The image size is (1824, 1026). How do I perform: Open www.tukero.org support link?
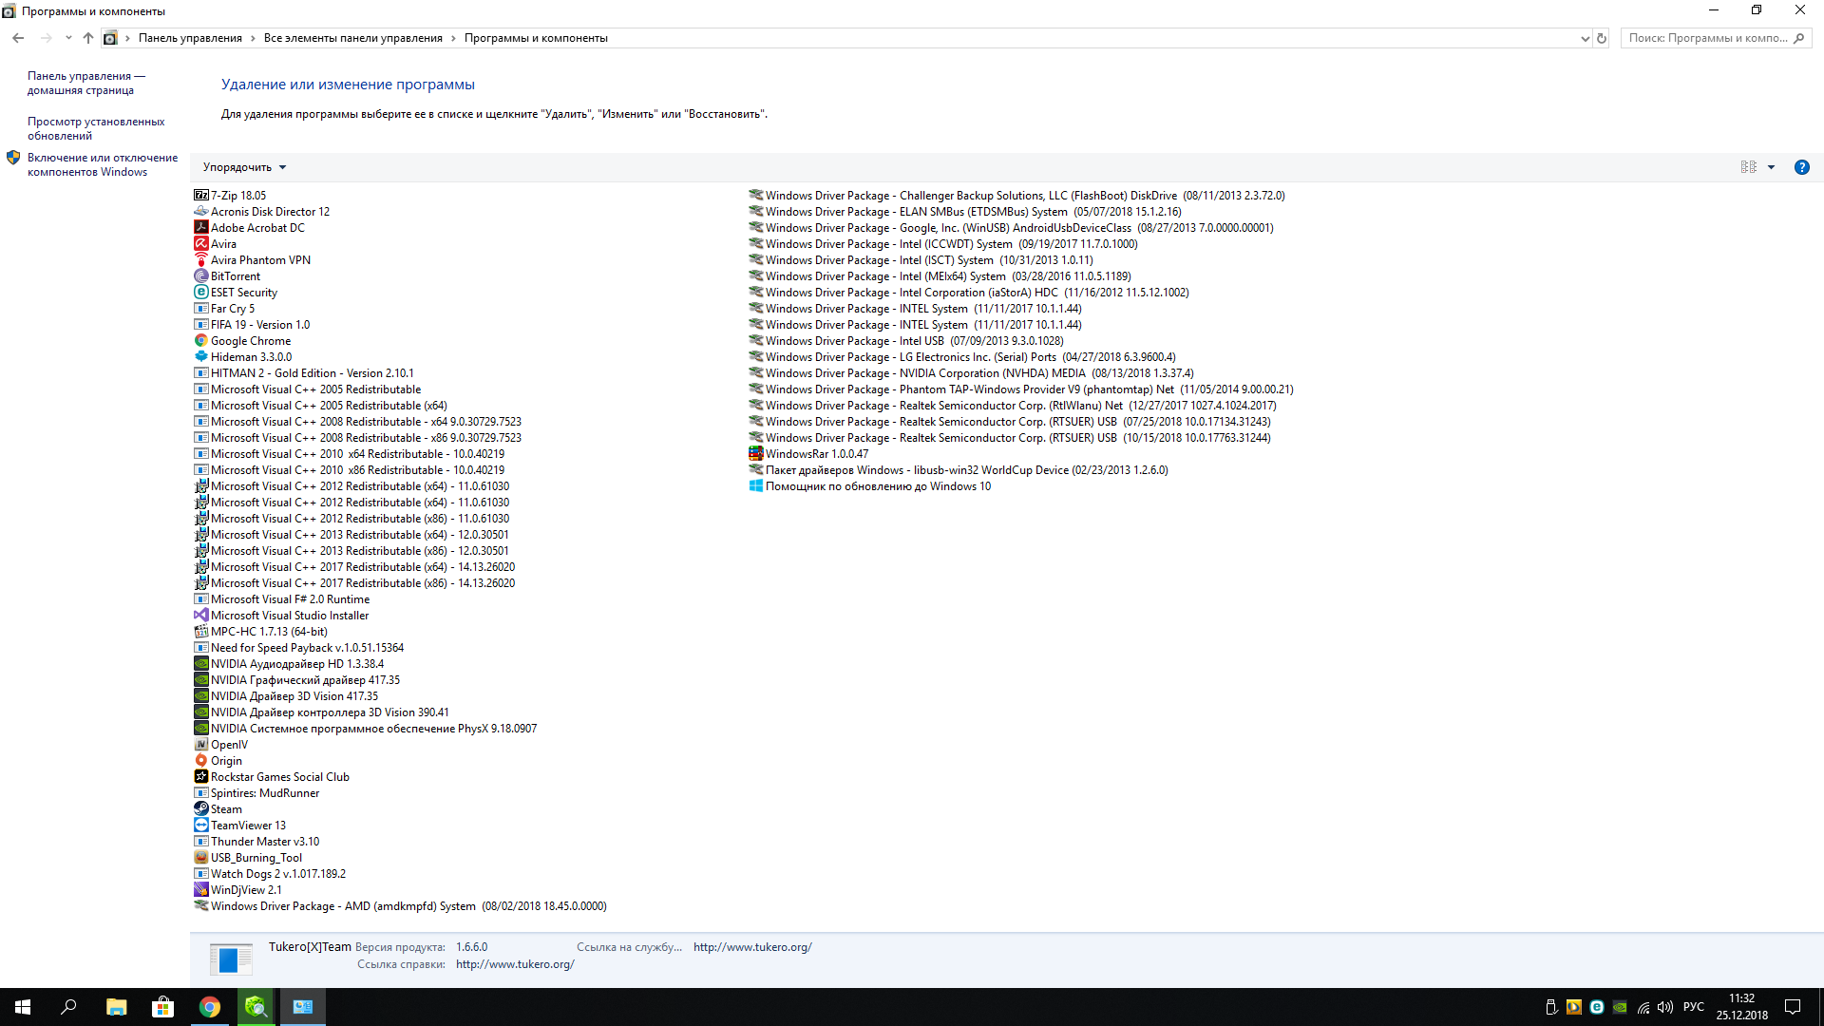tap(752, 947)
